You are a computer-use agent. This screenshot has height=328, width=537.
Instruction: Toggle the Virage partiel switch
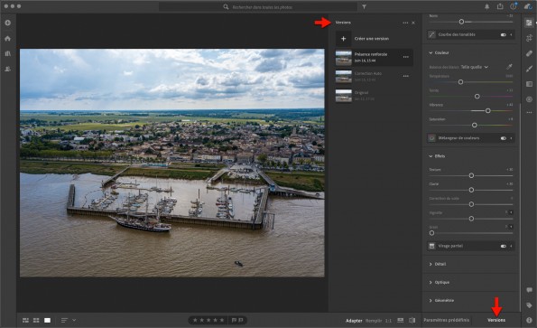tap(503, 246)
